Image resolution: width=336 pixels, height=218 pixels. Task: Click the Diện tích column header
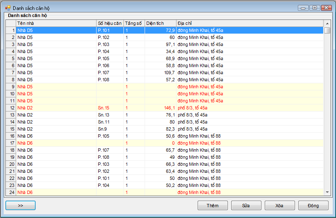click(160, 23)
